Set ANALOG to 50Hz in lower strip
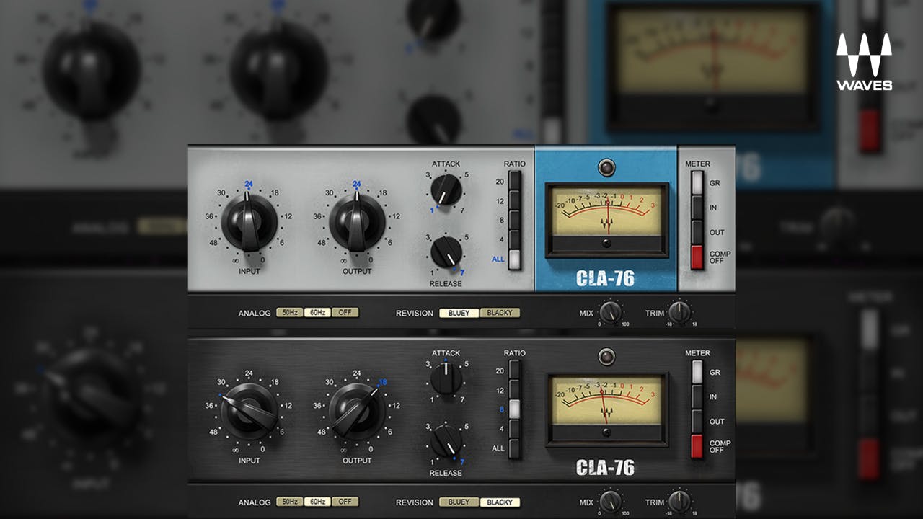Viewport: 923px width, 519px height. tap(290, 502)
